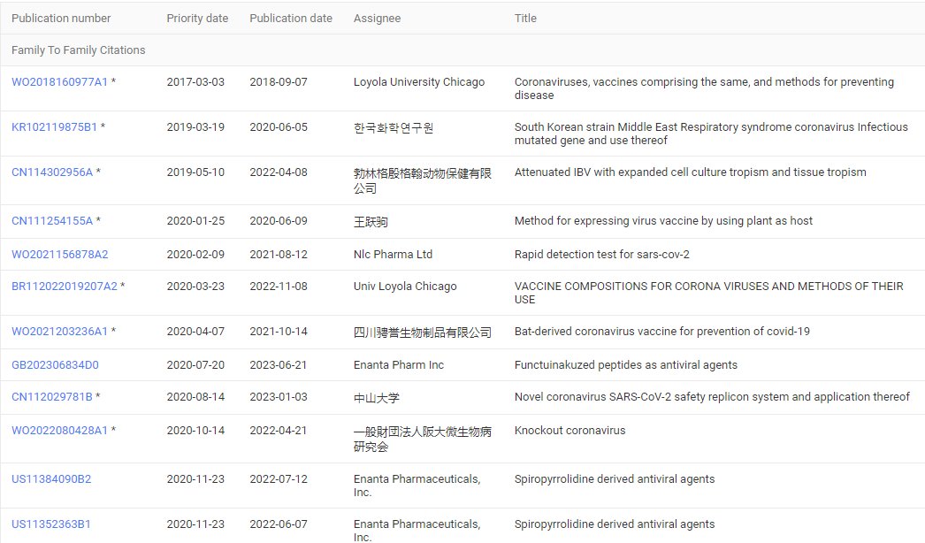Select priority date 2019-03-19
This screenshot has width=925, height=543.
(195, 126)
